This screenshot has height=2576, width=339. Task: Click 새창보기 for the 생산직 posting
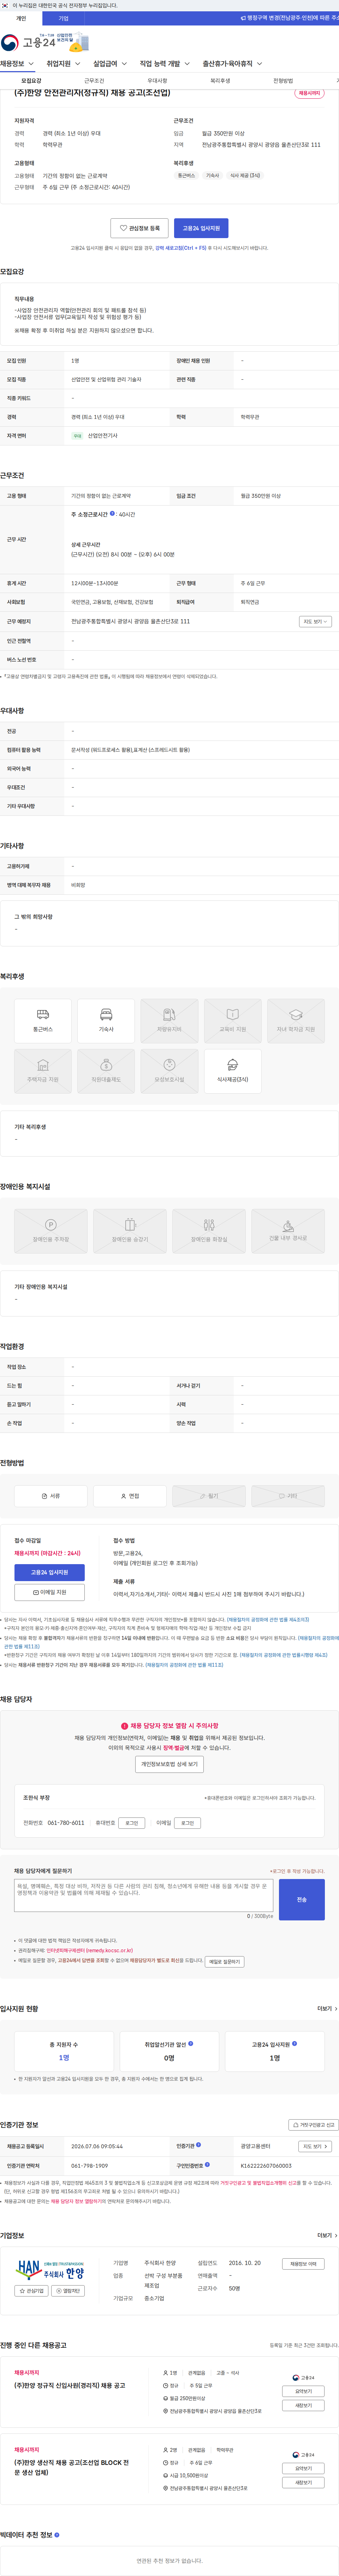(x=303, y=2482)
